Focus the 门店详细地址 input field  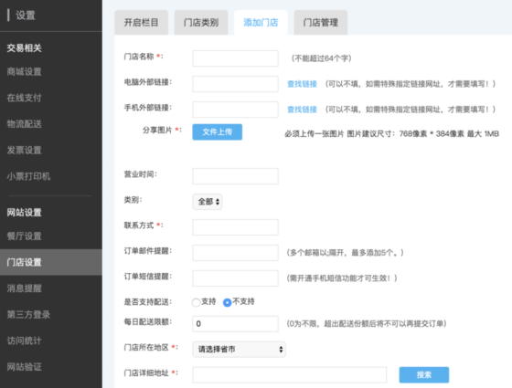[x=290, y=374]
